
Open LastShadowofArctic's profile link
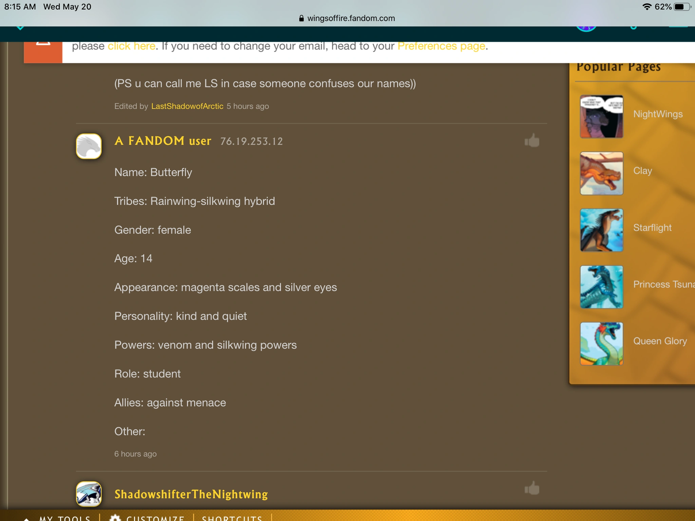tap(187, 106)
